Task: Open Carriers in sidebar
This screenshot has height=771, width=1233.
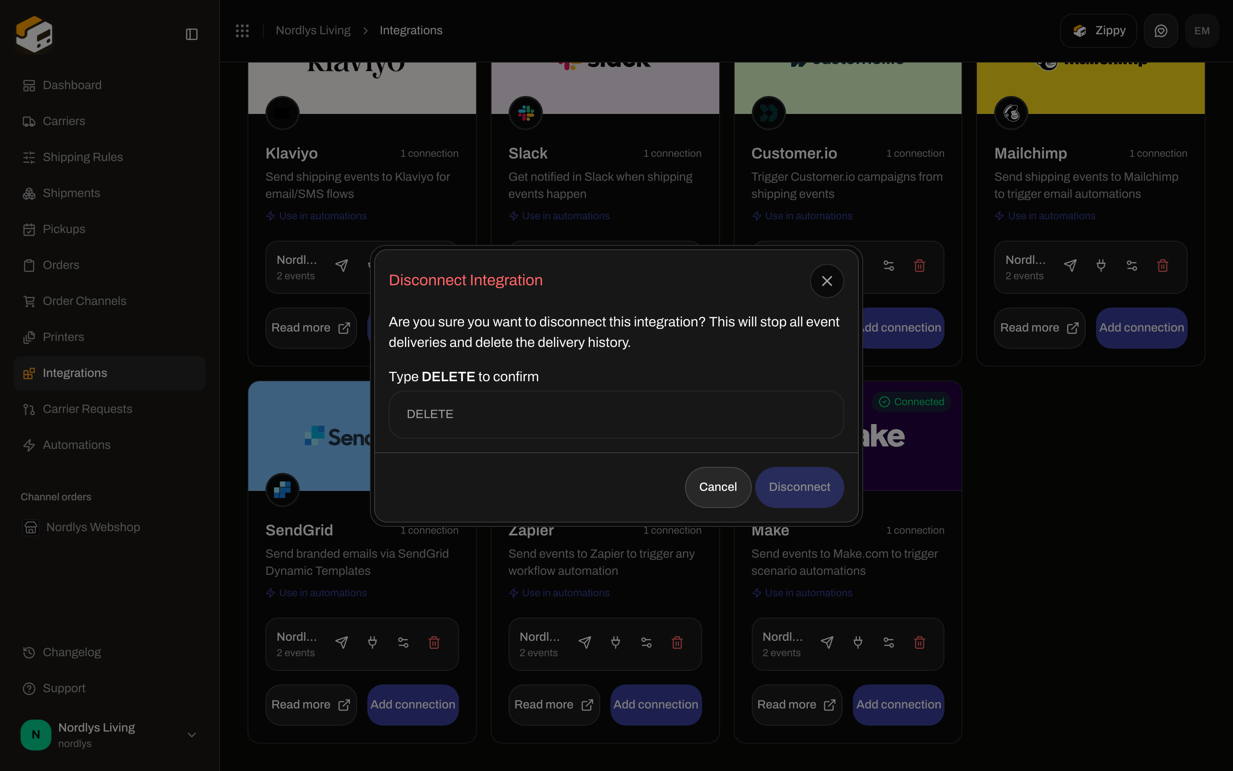Action: click(x=110, y=121)
